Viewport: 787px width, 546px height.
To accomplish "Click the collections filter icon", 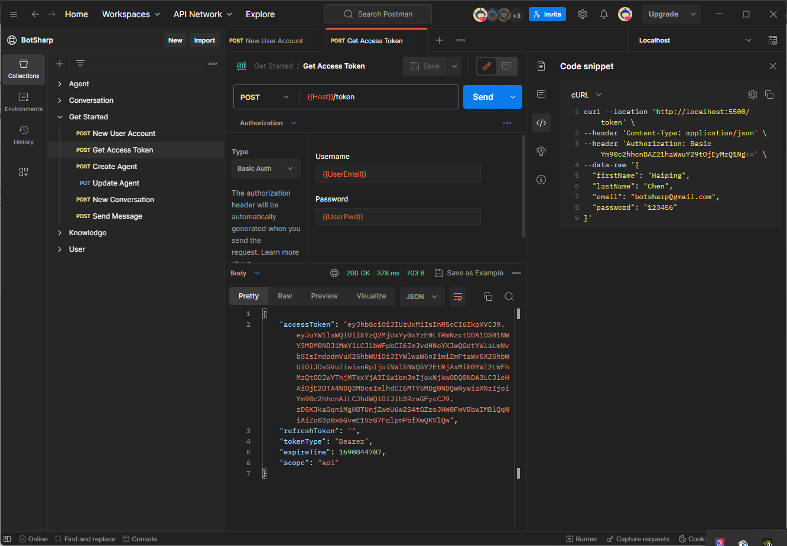I will (80, 64).
